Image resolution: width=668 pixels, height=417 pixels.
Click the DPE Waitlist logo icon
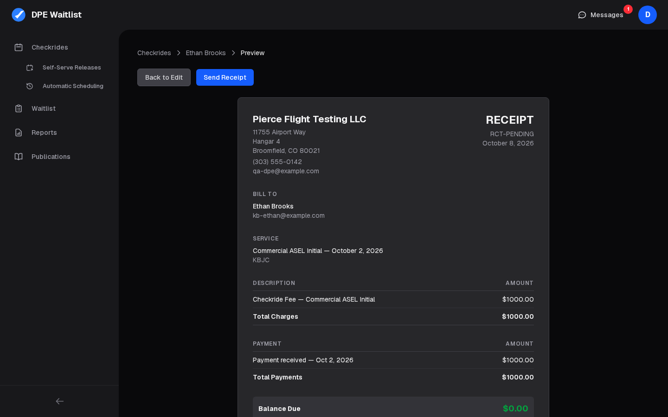click(x=19, y=15)
